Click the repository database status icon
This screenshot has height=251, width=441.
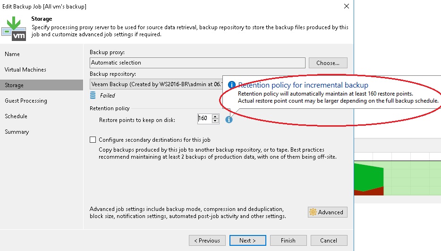tap(93, 95)
